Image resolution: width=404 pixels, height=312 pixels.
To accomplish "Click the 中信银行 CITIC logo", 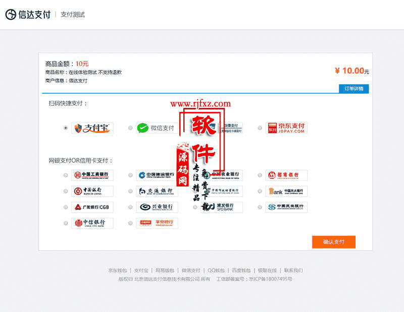I will click(x=92, y=223).
